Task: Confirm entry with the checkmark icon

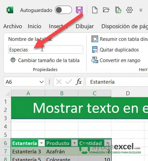Action: point(69,82)
